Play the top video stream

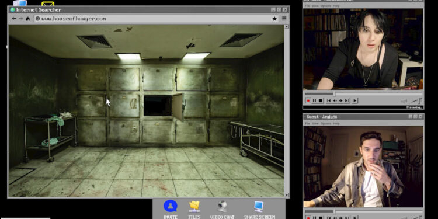point(355,100)
